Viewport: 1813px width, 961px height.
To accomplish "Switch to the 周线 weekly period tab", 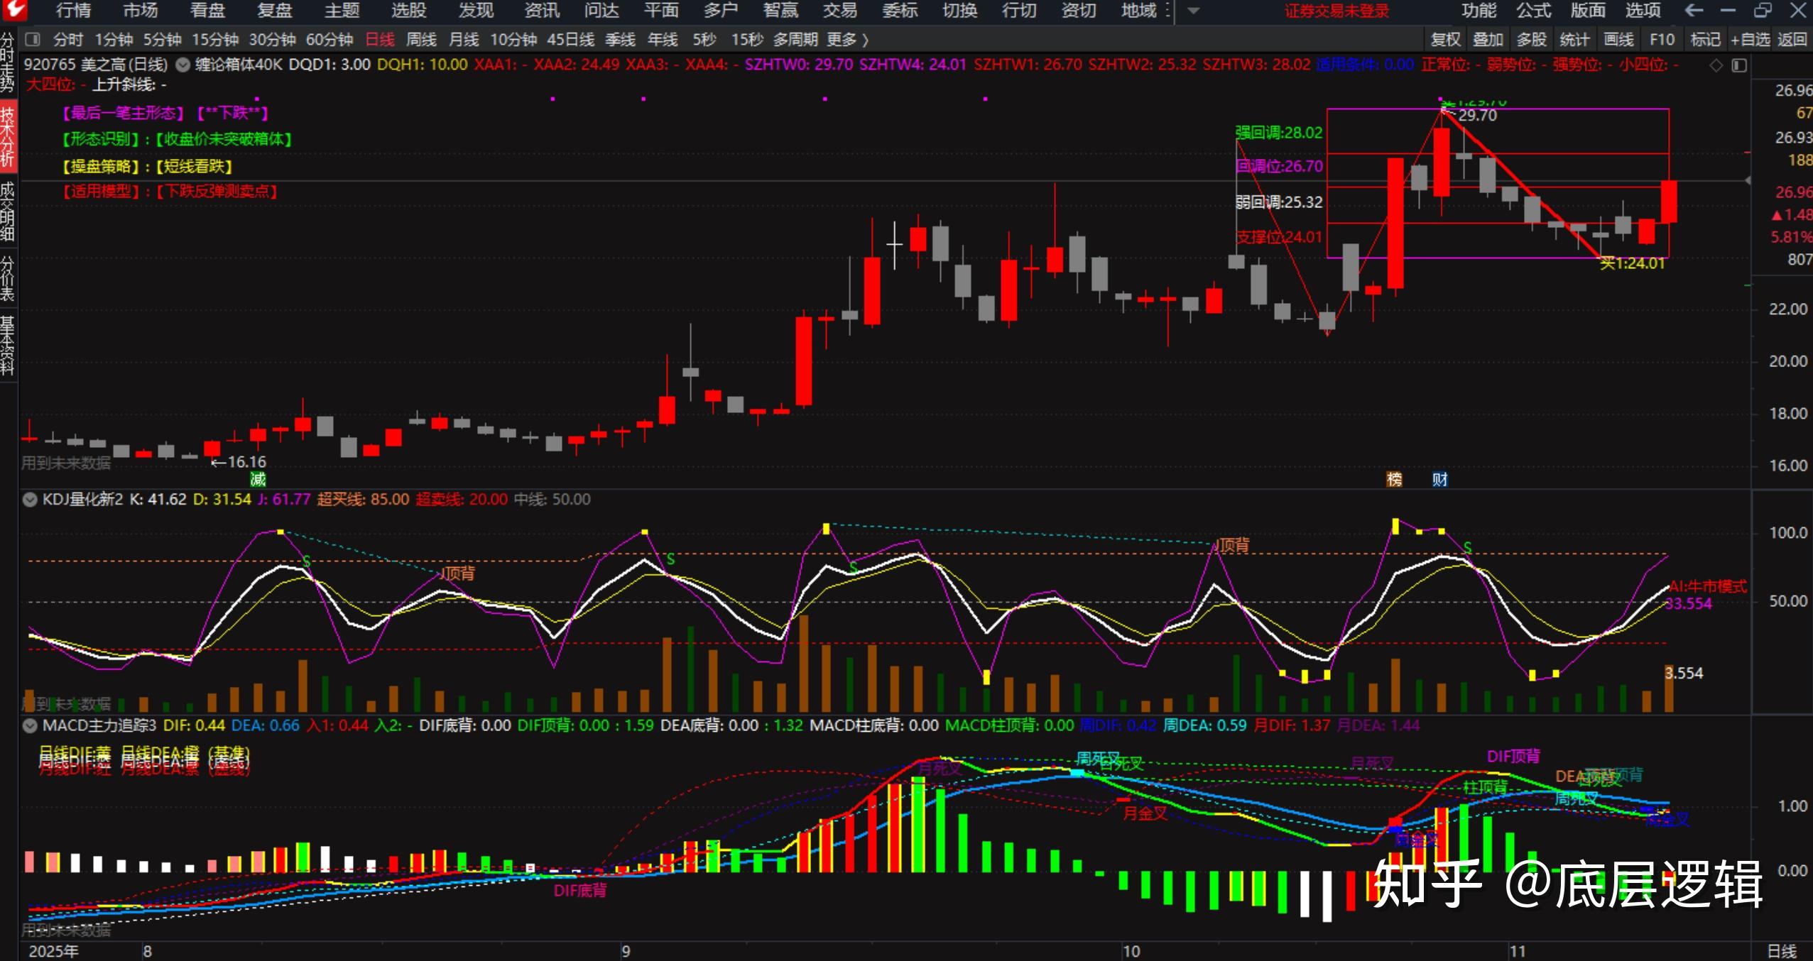I will pos(421,40).
